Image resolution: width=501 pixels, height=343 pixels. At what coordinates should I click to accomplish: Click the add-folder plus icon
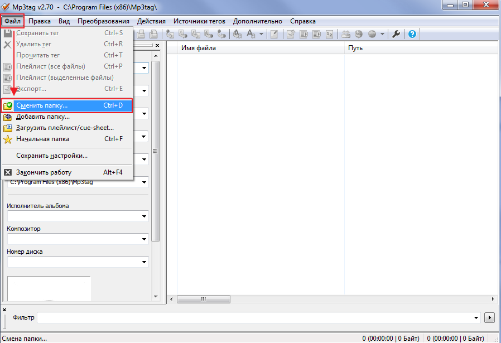coord(8,117)
